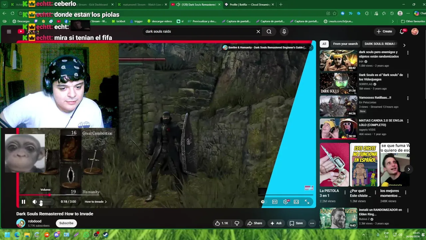Open the YouTube hamburger guide menu

[9, 31]
